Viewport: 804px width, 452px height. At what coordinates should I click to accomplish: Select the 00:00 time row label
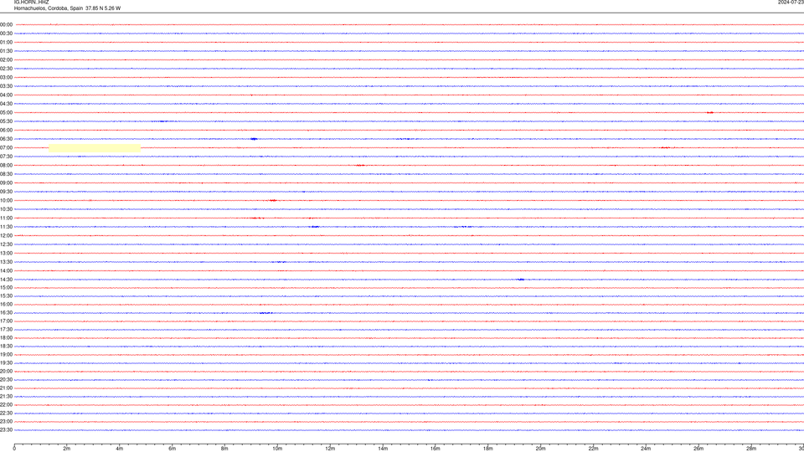point(6,24)
